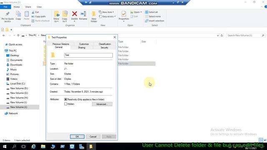Image resolution: width=267 pixels, height=150 pixels.
Task: Go up one folder level
Action: coord(18,35)
